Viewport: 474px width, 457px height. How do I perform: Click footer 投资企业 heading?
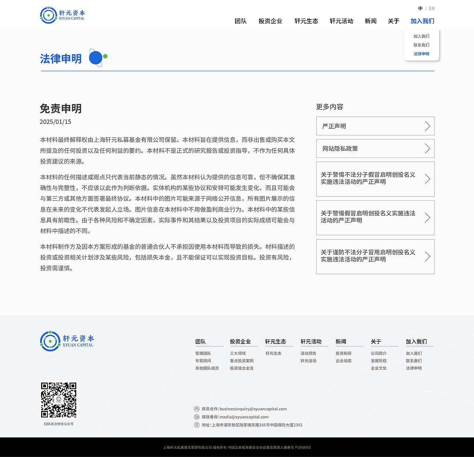click(x=240, y=342)
